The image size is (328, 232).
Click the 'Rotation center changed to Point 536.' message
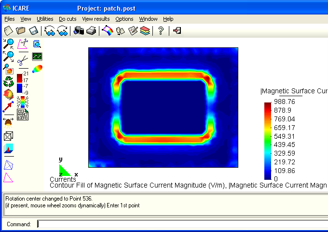49,199
